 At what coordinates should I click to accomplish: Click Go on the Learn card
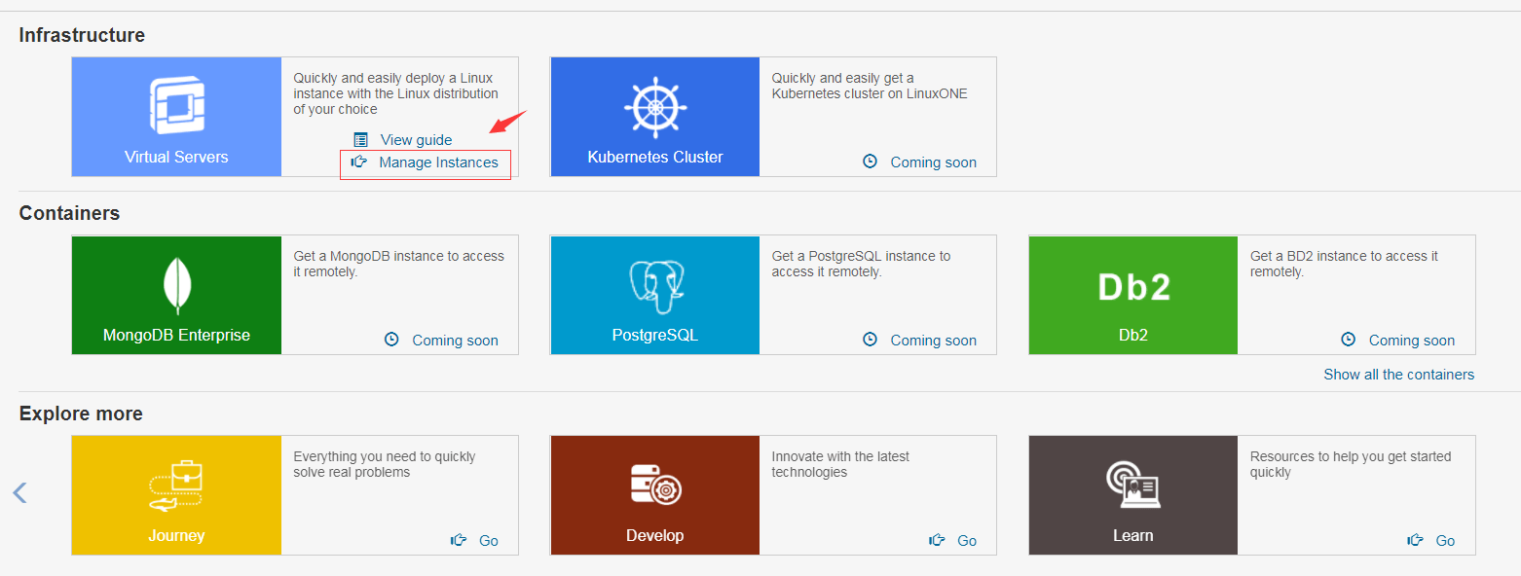pos(1445,541)
